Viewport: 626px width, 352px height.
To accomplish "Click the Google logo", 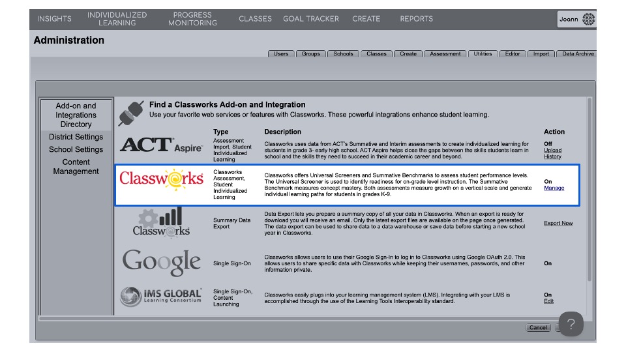I will [x=161, y=263].
